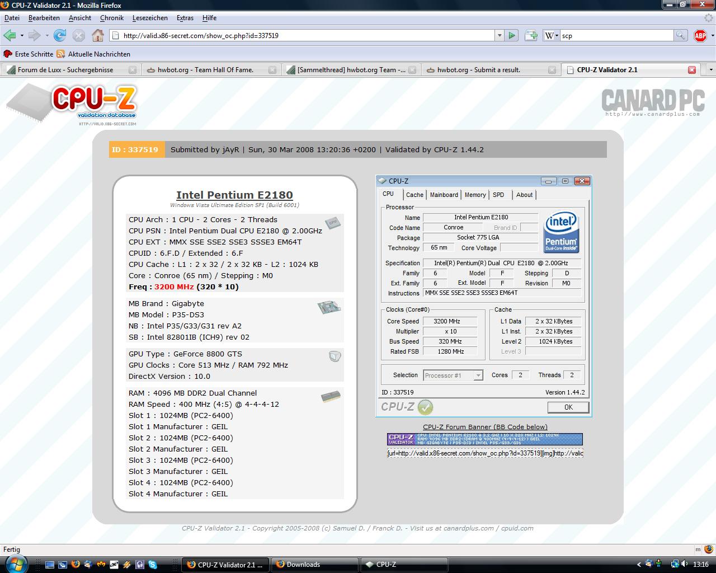Click the GPU icon beside GPU Type
Viewport: 716px width, 573px height.
click(x=335, y=356)
